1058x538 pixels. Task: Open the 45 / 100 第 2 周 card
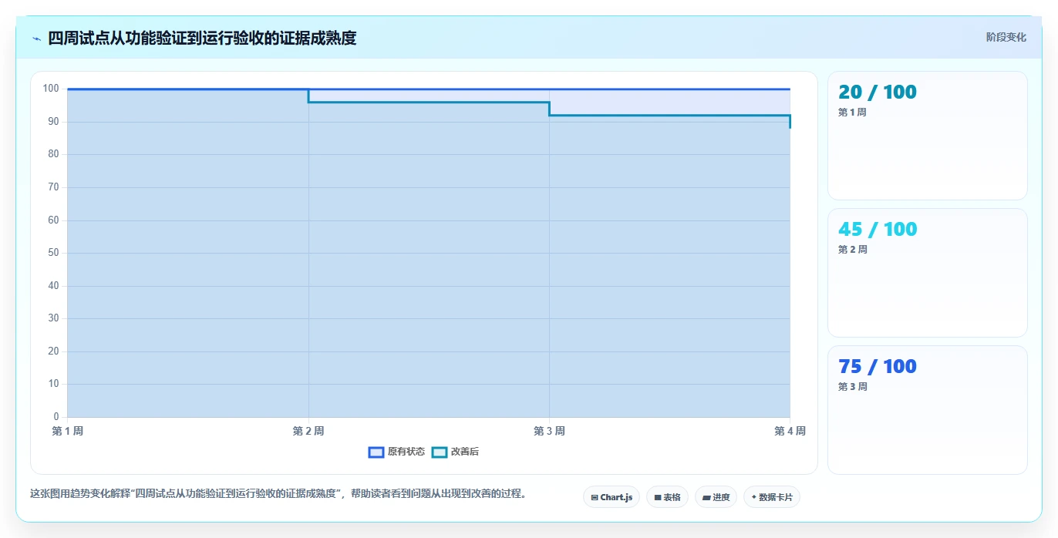[x=928, y=273]
